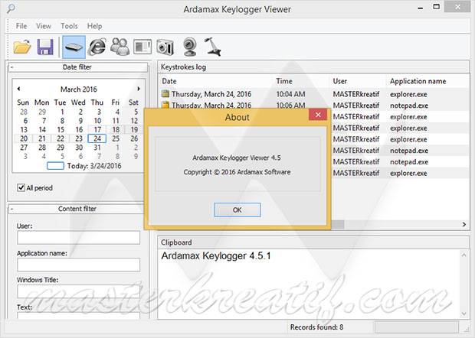Image resolution: width=475 pixels, height=338 pixels.
Task: Select March 31 in the calendar
Action: click(97, 148)
